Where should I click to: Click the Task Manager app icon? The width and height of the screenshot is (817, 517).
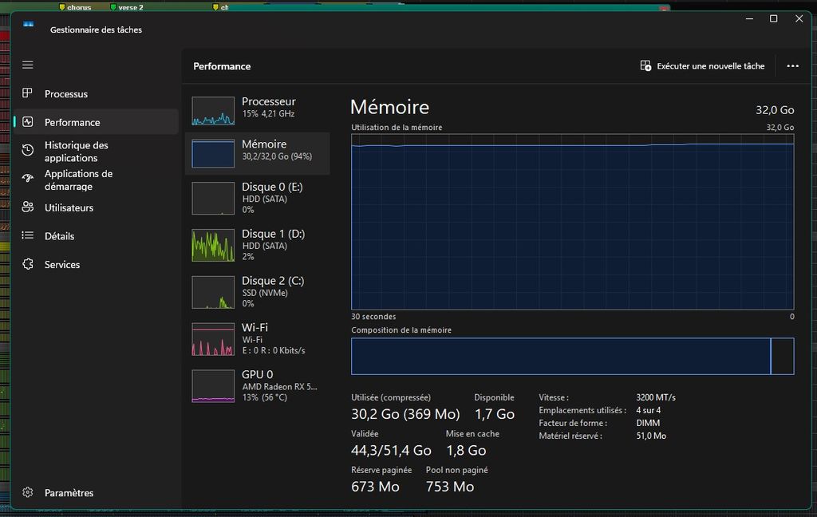tap(29, 25)
